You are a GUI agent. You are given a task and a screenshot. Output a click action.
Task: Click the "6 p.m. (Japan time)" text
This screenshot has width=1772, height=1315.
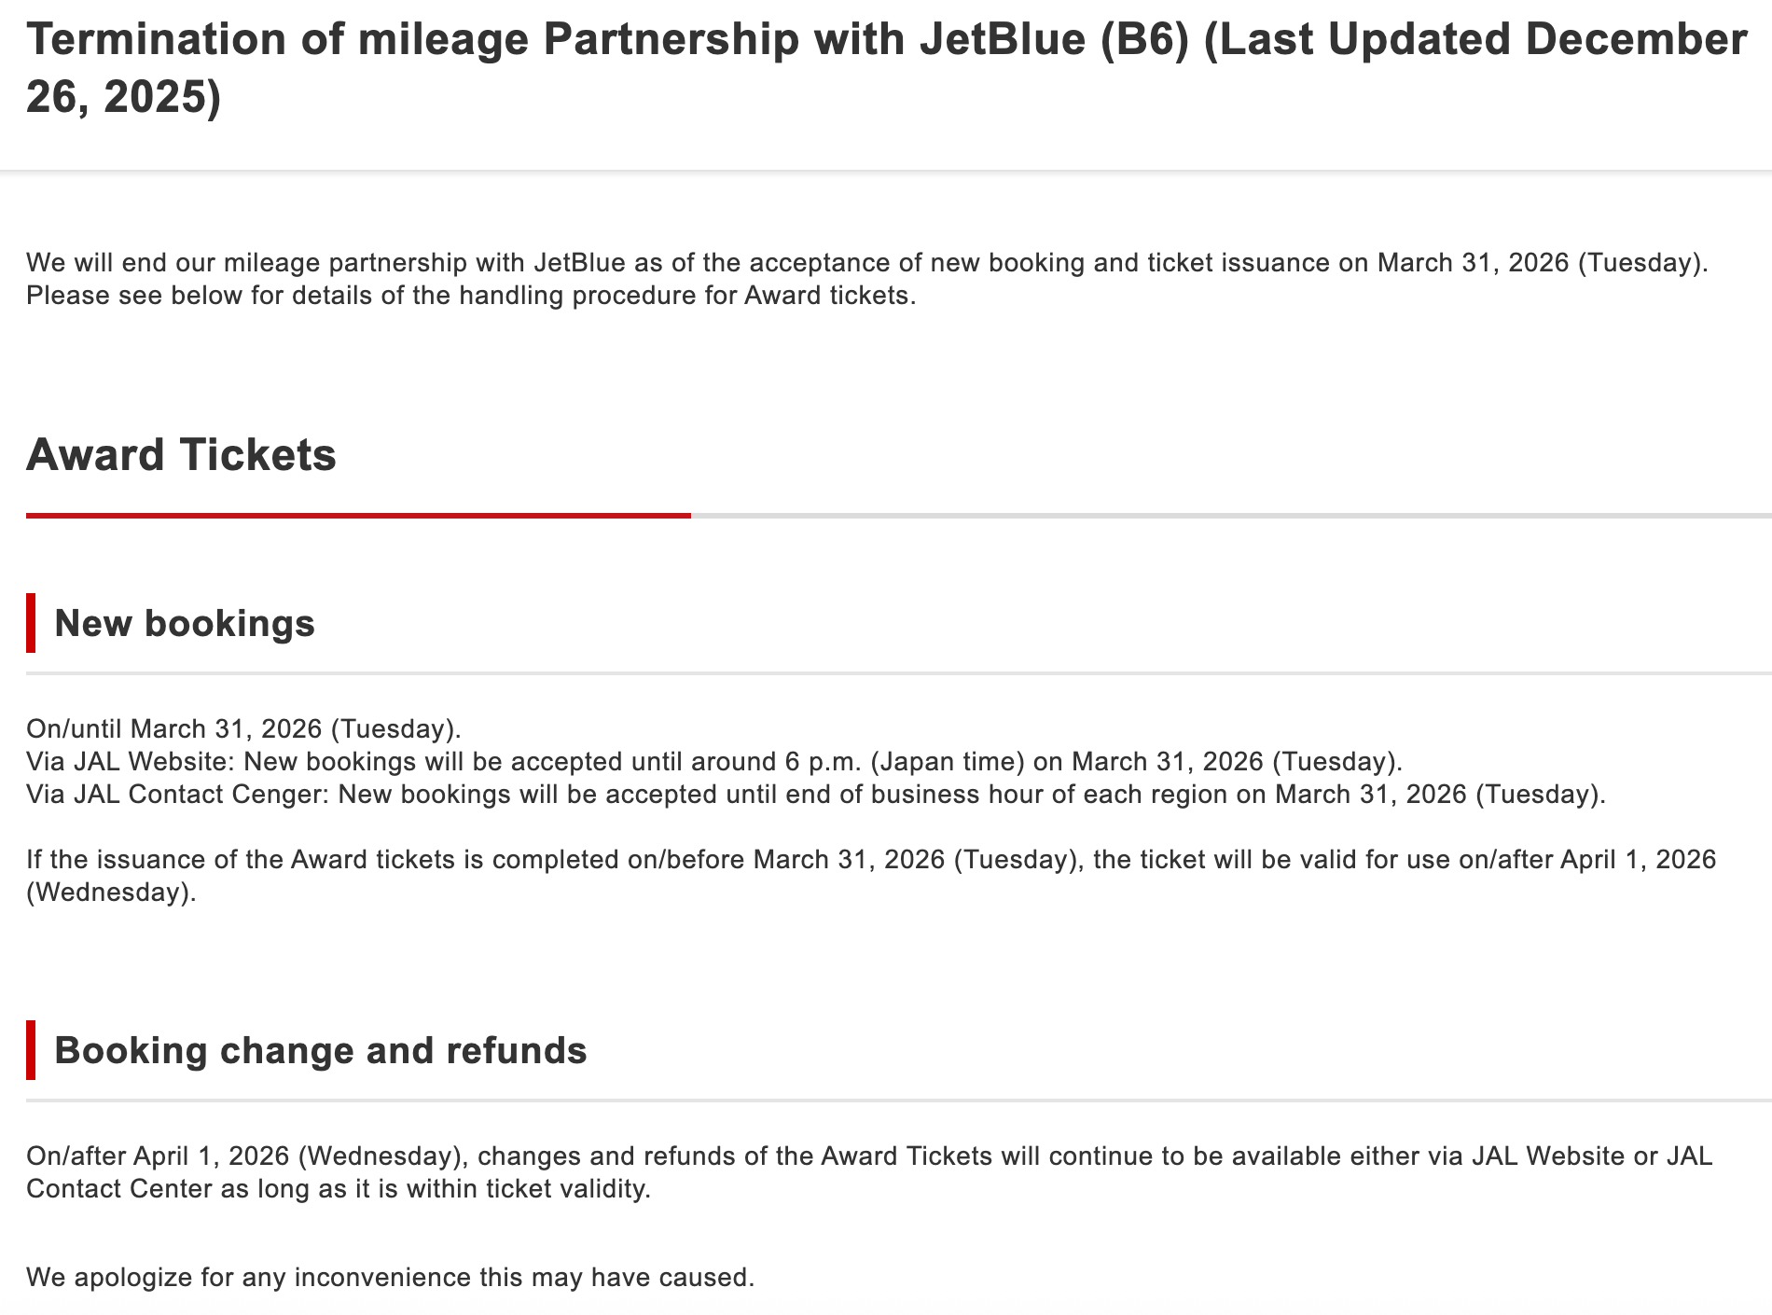point(904,762)
